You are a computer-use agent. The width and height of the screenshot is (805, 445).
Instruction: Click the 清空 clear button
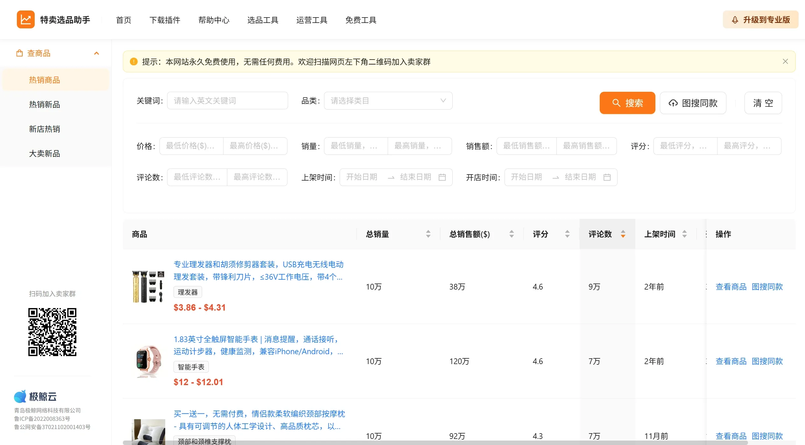point(763,103)
